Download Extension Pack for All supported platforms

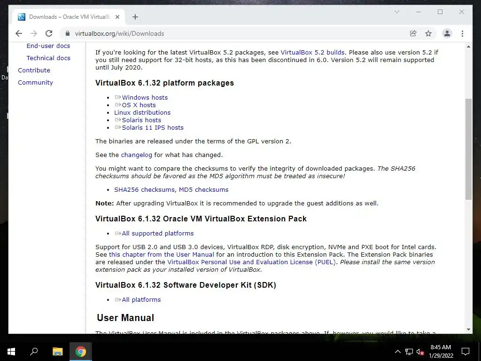click(158, 234)
